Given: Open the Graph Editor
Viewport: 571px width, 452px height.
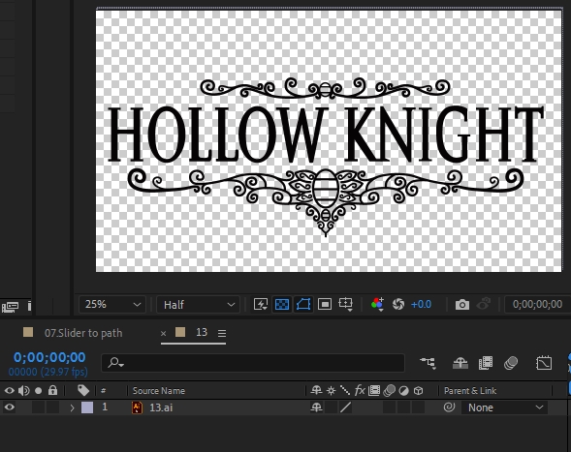Looking at the screenshot, I should (x=544, y=363).
